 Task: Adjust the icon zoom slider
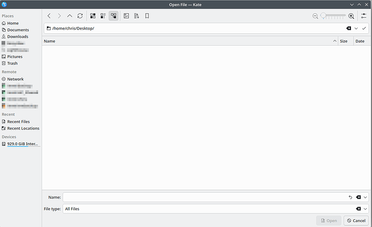pyautogui.click(x=333, y=16)
